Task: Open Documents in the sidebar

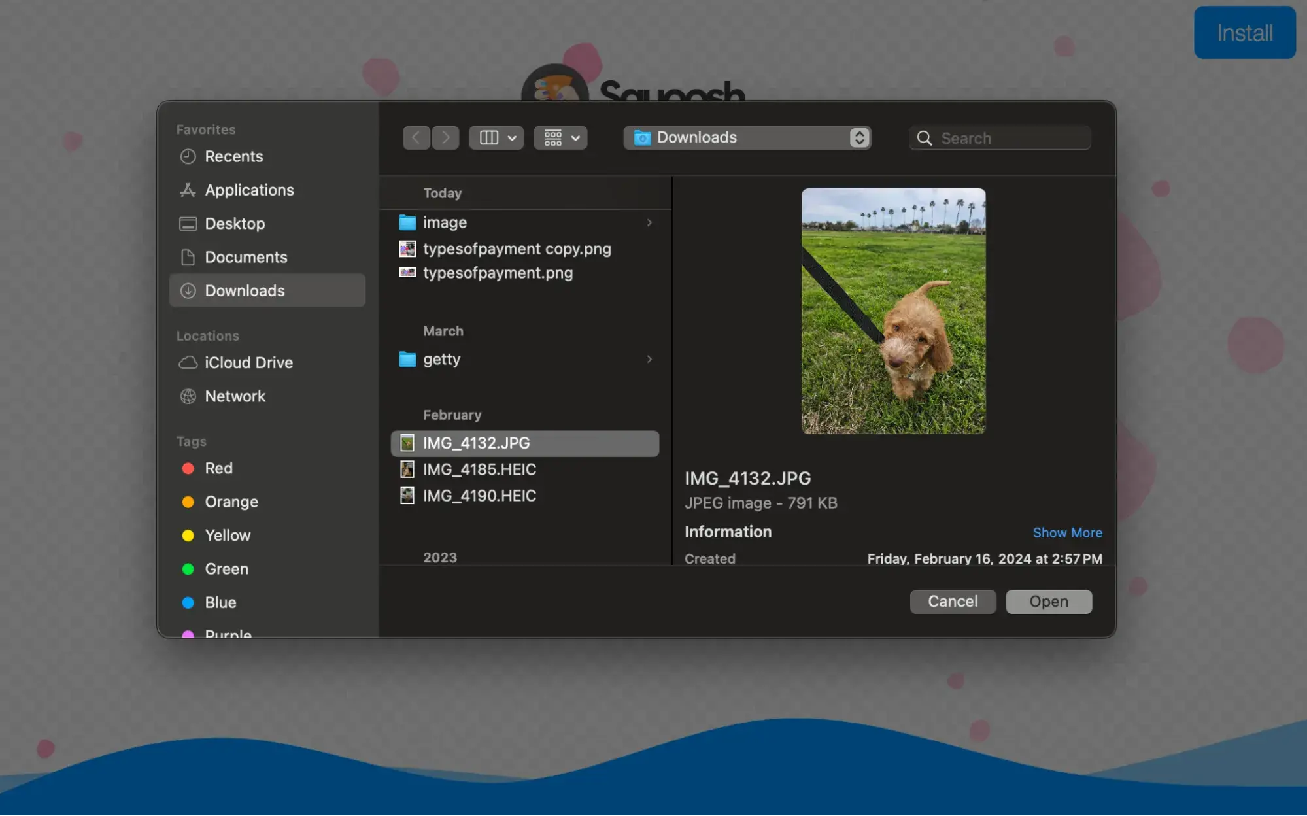Action: (x=267, y=257)
